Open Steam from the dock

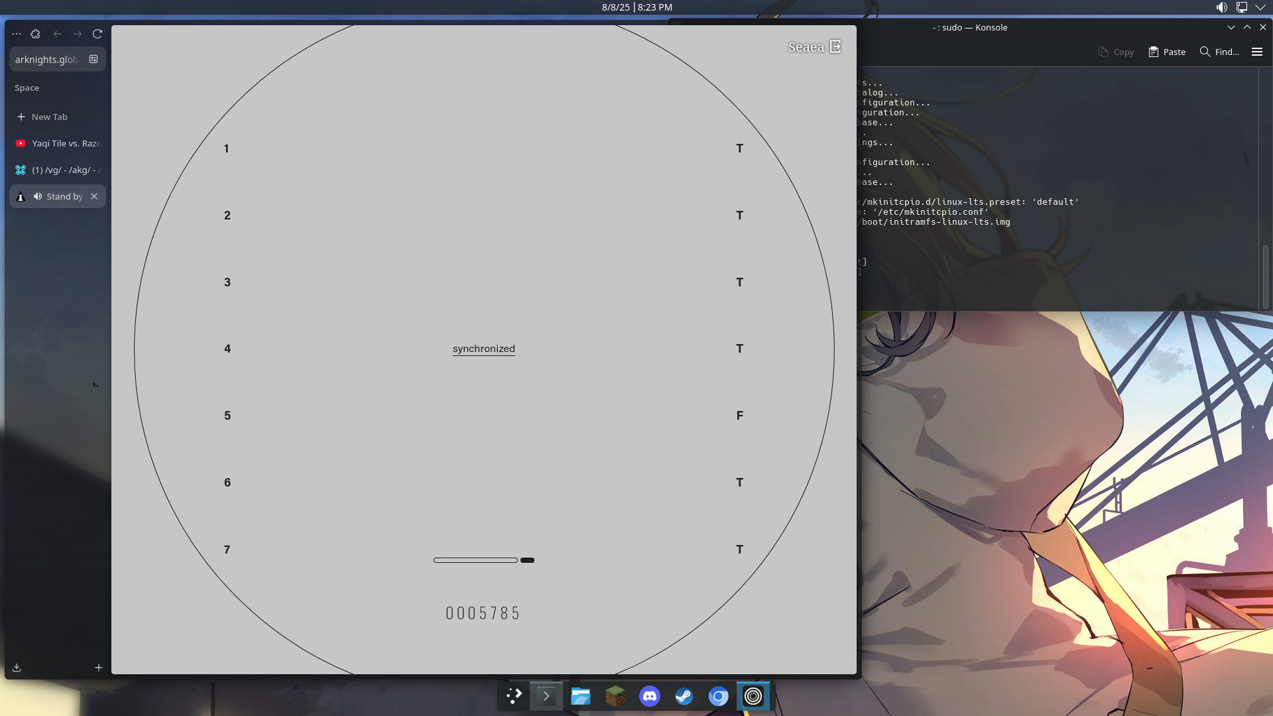[x=684, y=696]
